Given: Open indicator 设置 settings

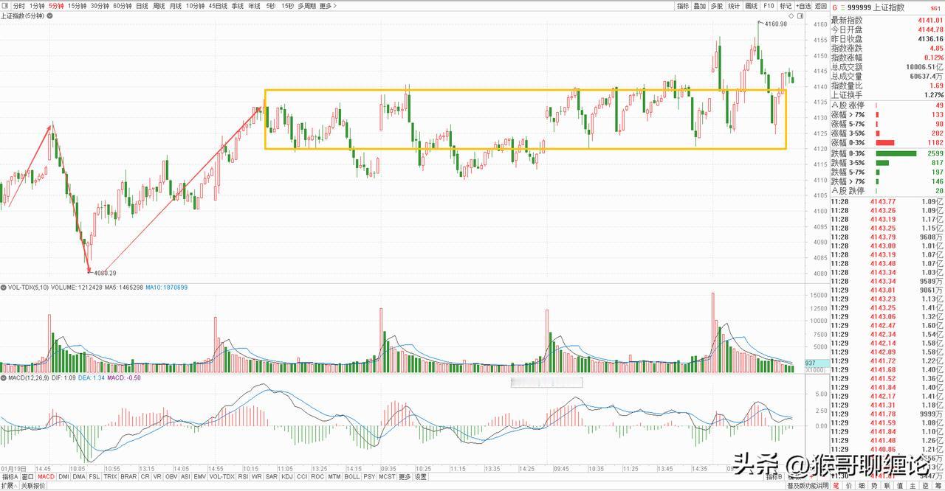Looking at the screenshot, I should click(x=420, y=476).
